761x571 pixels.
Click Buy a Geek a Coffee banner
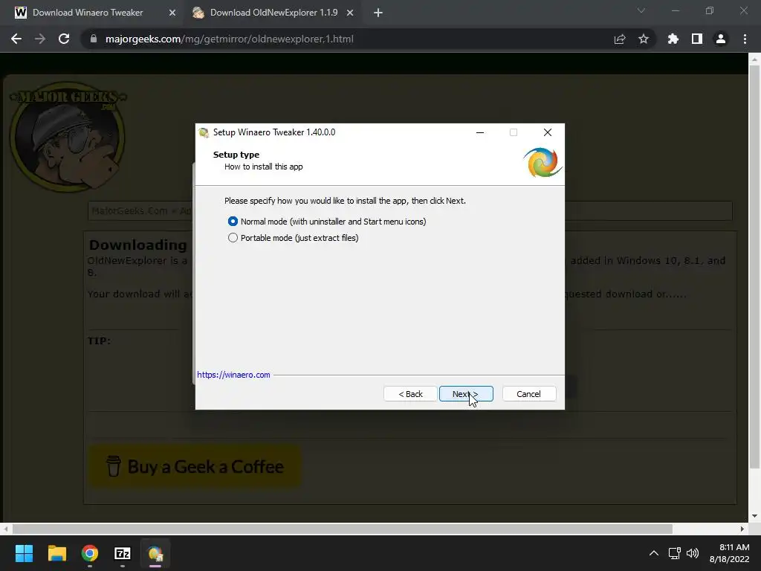point(195,466)
